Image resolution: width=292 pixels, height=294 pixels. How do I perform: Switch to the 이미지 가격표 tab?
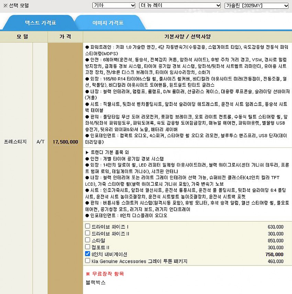point(108,23)
